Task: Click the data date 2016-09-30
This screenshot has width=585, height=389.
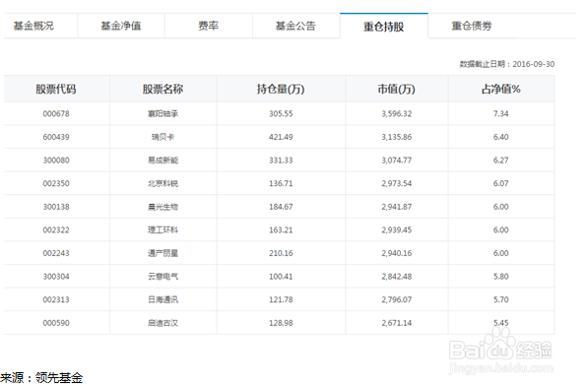Action: click(x=534, y=64)
